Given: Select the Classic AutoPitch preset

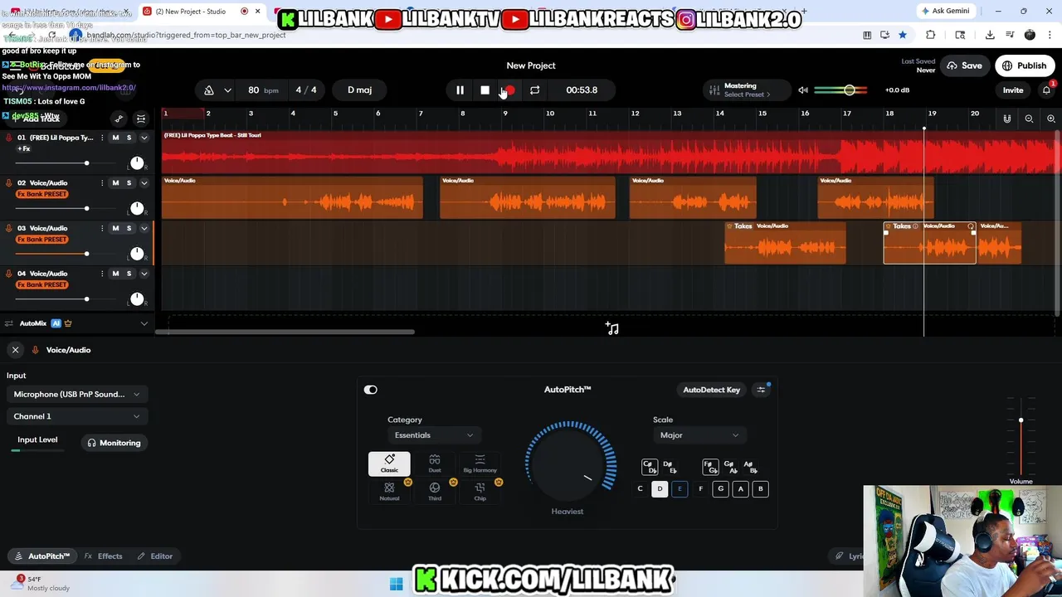Looking at the screenshot, I should [389, 464].
